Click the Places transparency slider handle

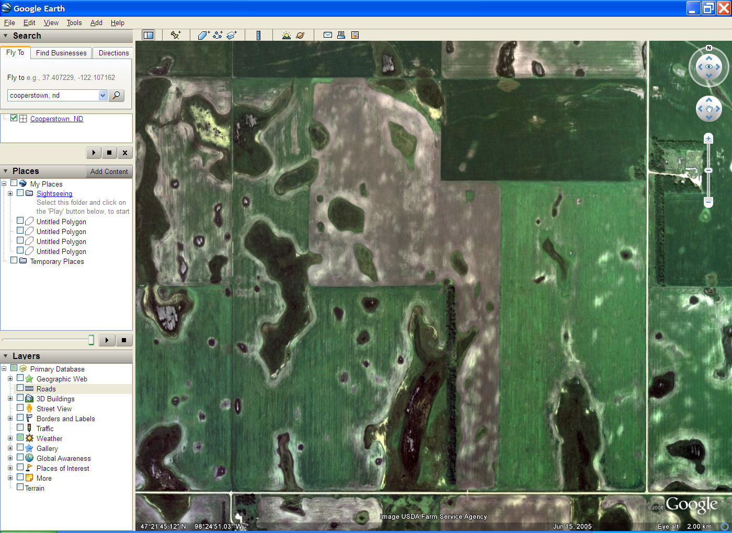[x=91, y=340]
